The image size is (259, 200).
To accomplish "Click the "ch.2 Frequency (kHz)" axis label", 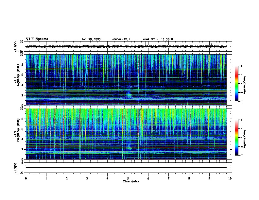I will 17,130.
